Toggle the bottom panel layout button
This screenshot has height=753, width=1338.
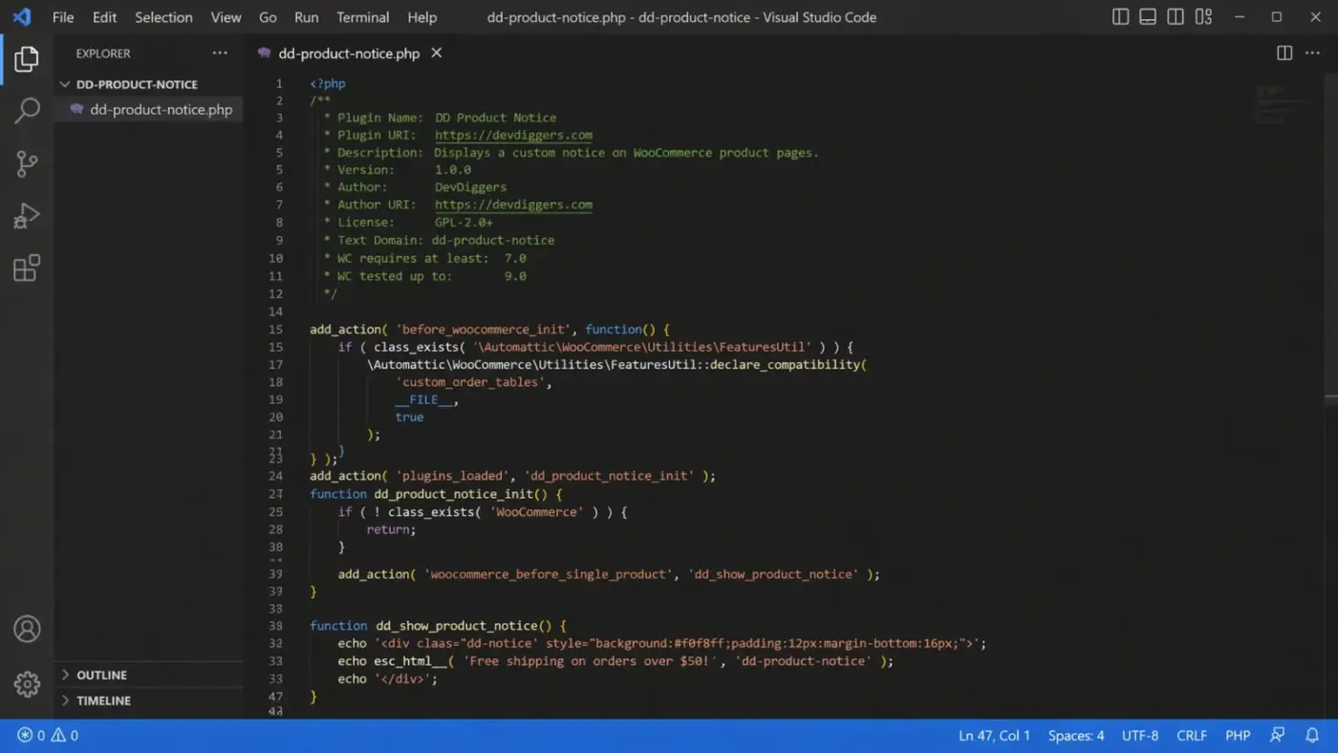(x=1148, y=17)
